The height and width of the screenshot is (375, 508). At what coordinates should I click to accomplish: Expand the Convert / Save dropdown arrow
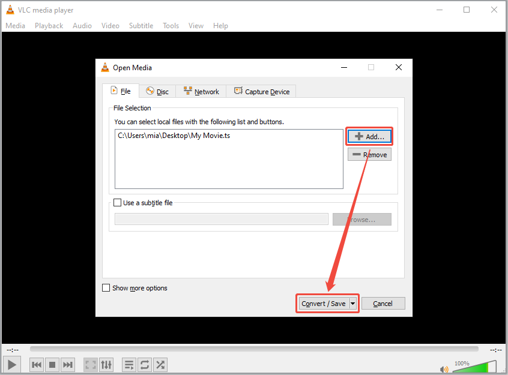353,304
